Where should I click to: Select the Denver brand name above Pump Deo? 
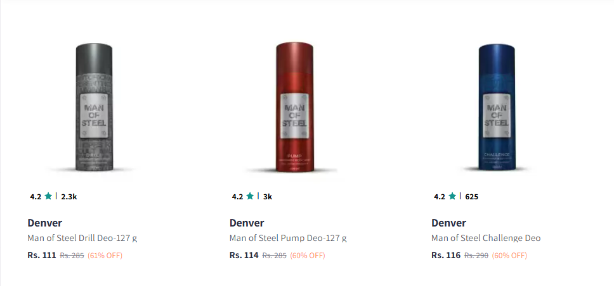(247, 223)
